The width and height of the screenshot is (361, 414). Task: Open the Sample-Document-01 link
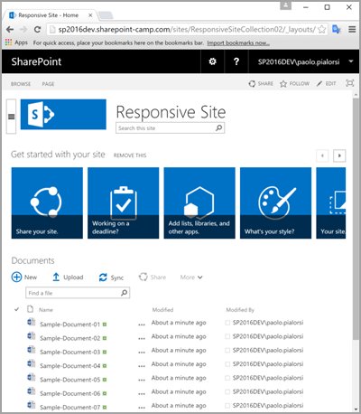[69, 325]
